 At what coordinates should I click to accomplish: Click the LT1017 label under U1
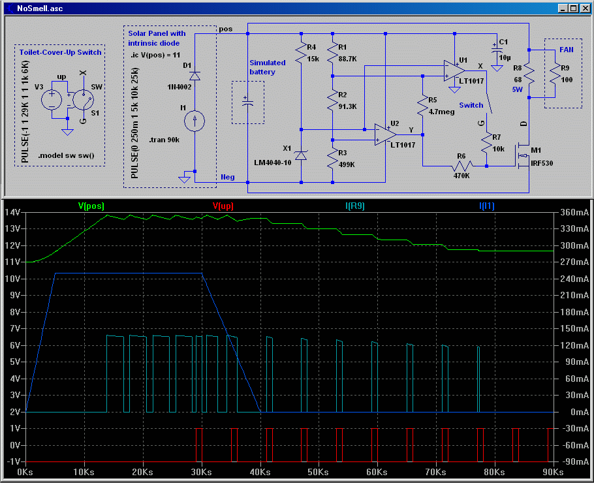(471, 81)
